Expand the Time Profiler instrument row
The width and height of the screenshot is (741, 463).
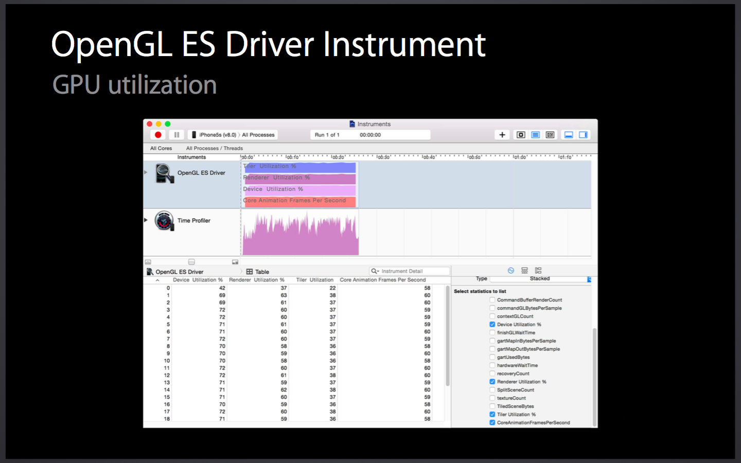pos(146,220)
